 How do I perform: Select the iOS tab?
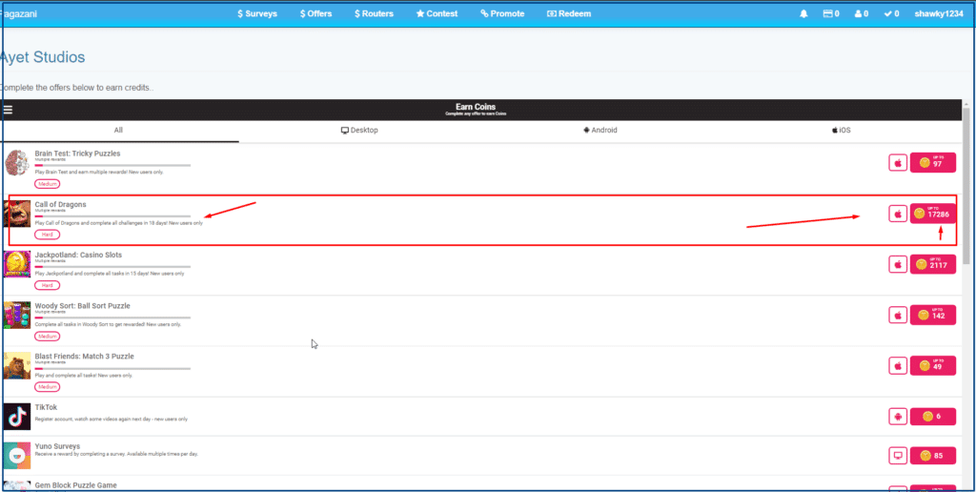click(841, 130)
